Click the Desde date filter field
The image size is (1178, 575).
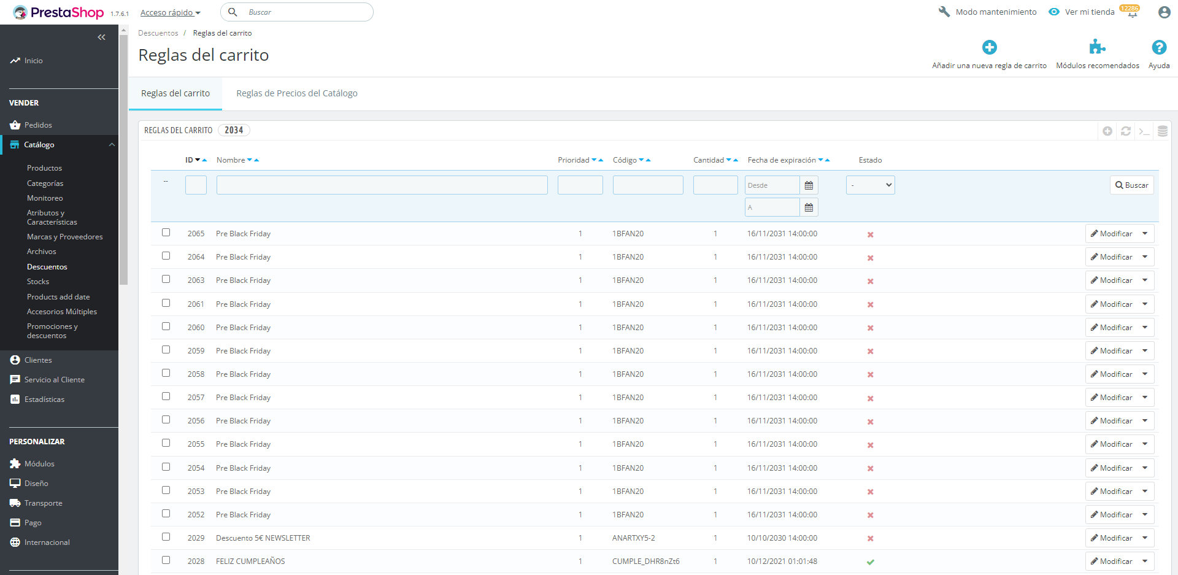click(x=772, y=185)
